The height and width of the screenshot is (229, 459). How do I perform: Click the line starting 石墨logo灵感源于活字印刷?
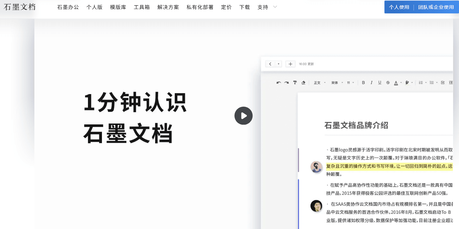[390, 150]
